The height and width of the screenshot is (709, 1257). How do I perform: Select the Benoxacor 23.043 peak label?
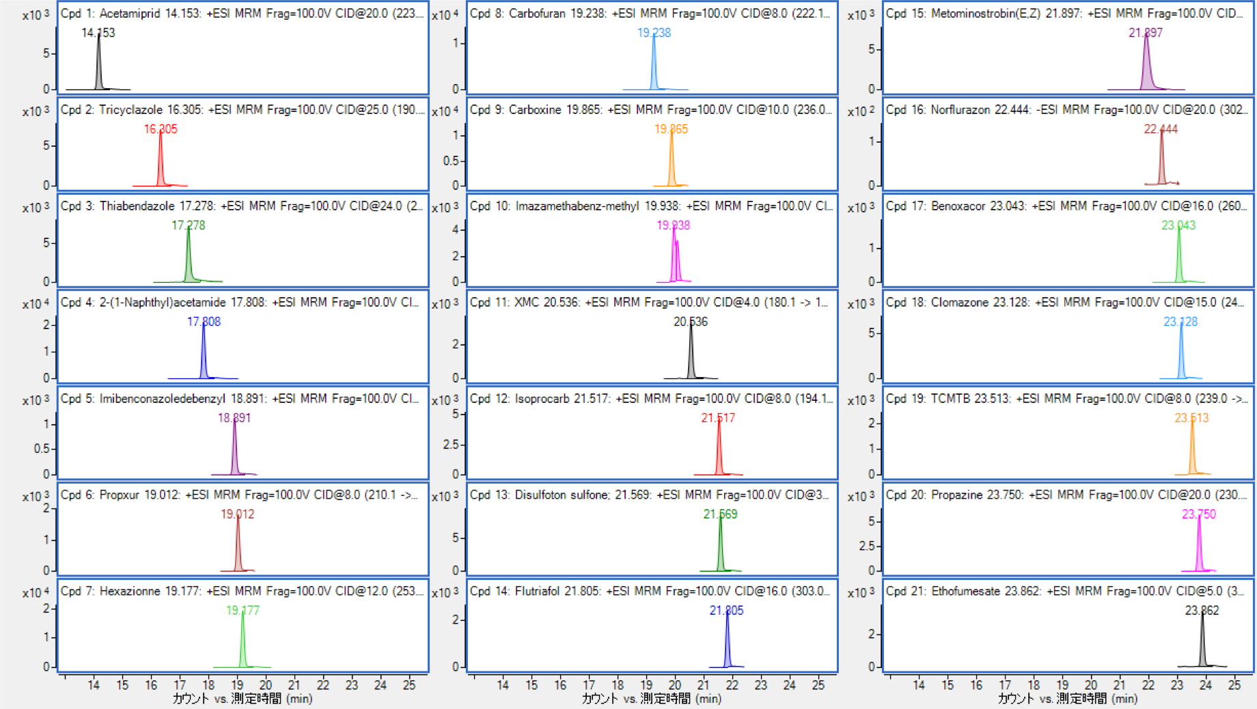tap(1178, 225)
